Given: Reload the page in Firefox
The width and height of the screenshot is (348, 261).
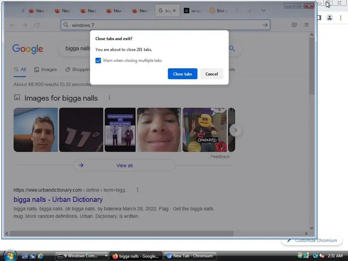Looking at the screenshot, I should (x=37, y=25).
